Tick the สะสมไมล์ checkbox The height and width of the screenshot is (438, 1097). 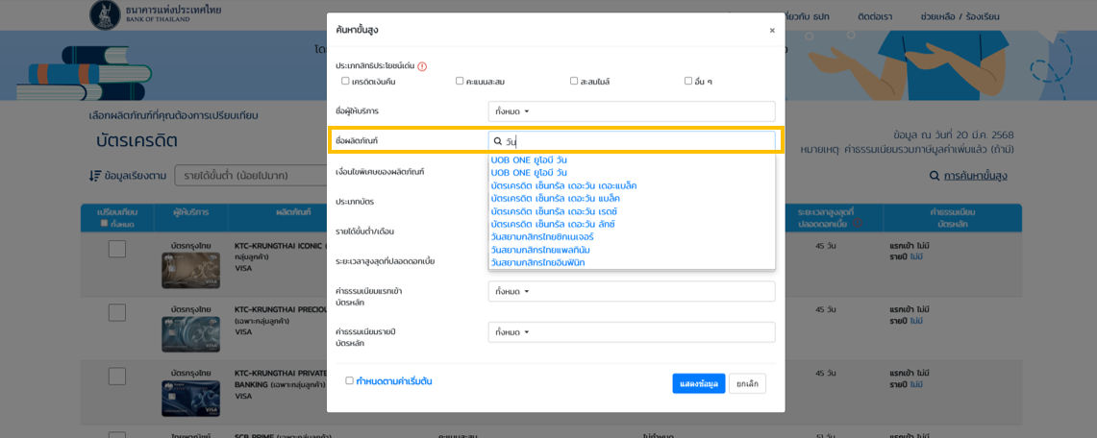(x=574, y=81)
